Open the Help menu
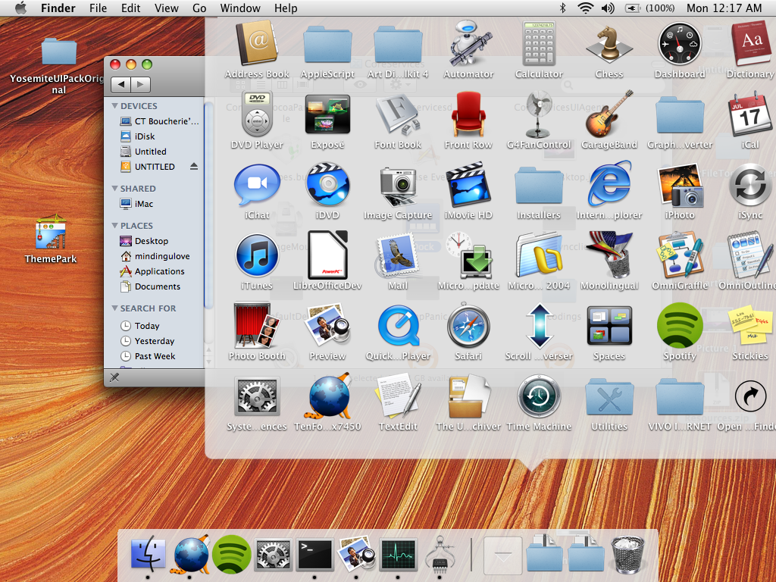Screen dimensions: 776x582 point(286,8)
